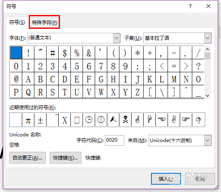Pick recently used X symbol
The height and width of the screenshot is (192, 221).
(64, 120)
